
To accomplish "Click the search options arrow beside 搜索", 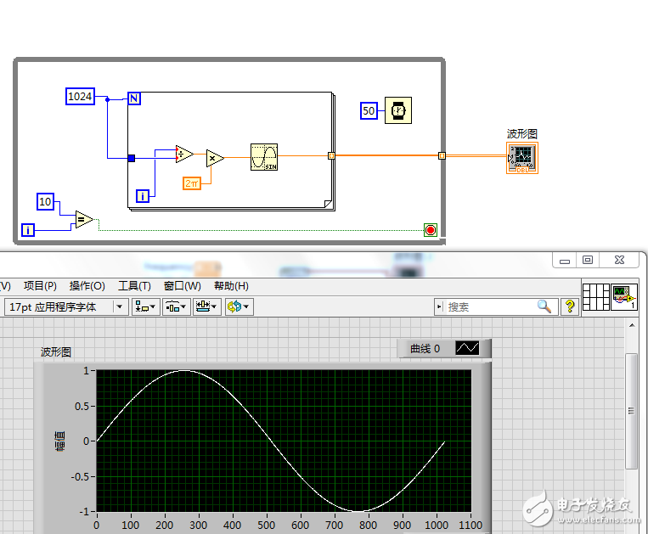I will (x=439, y=306).
